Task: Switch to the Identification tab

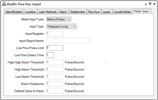Action: [x=14, y=12]
